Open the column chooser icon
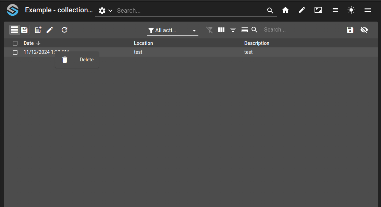 pos(221,29)
